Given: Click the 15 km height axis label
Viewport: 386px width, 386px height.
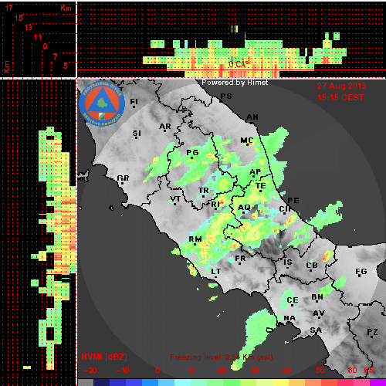Looking at the screenshot, I should click(x=19, y=18).
